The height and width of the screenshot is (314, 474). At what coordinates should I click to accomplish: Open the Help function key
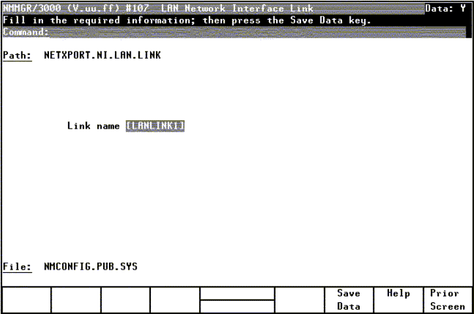pyautogui.click(x=398, y=300)
